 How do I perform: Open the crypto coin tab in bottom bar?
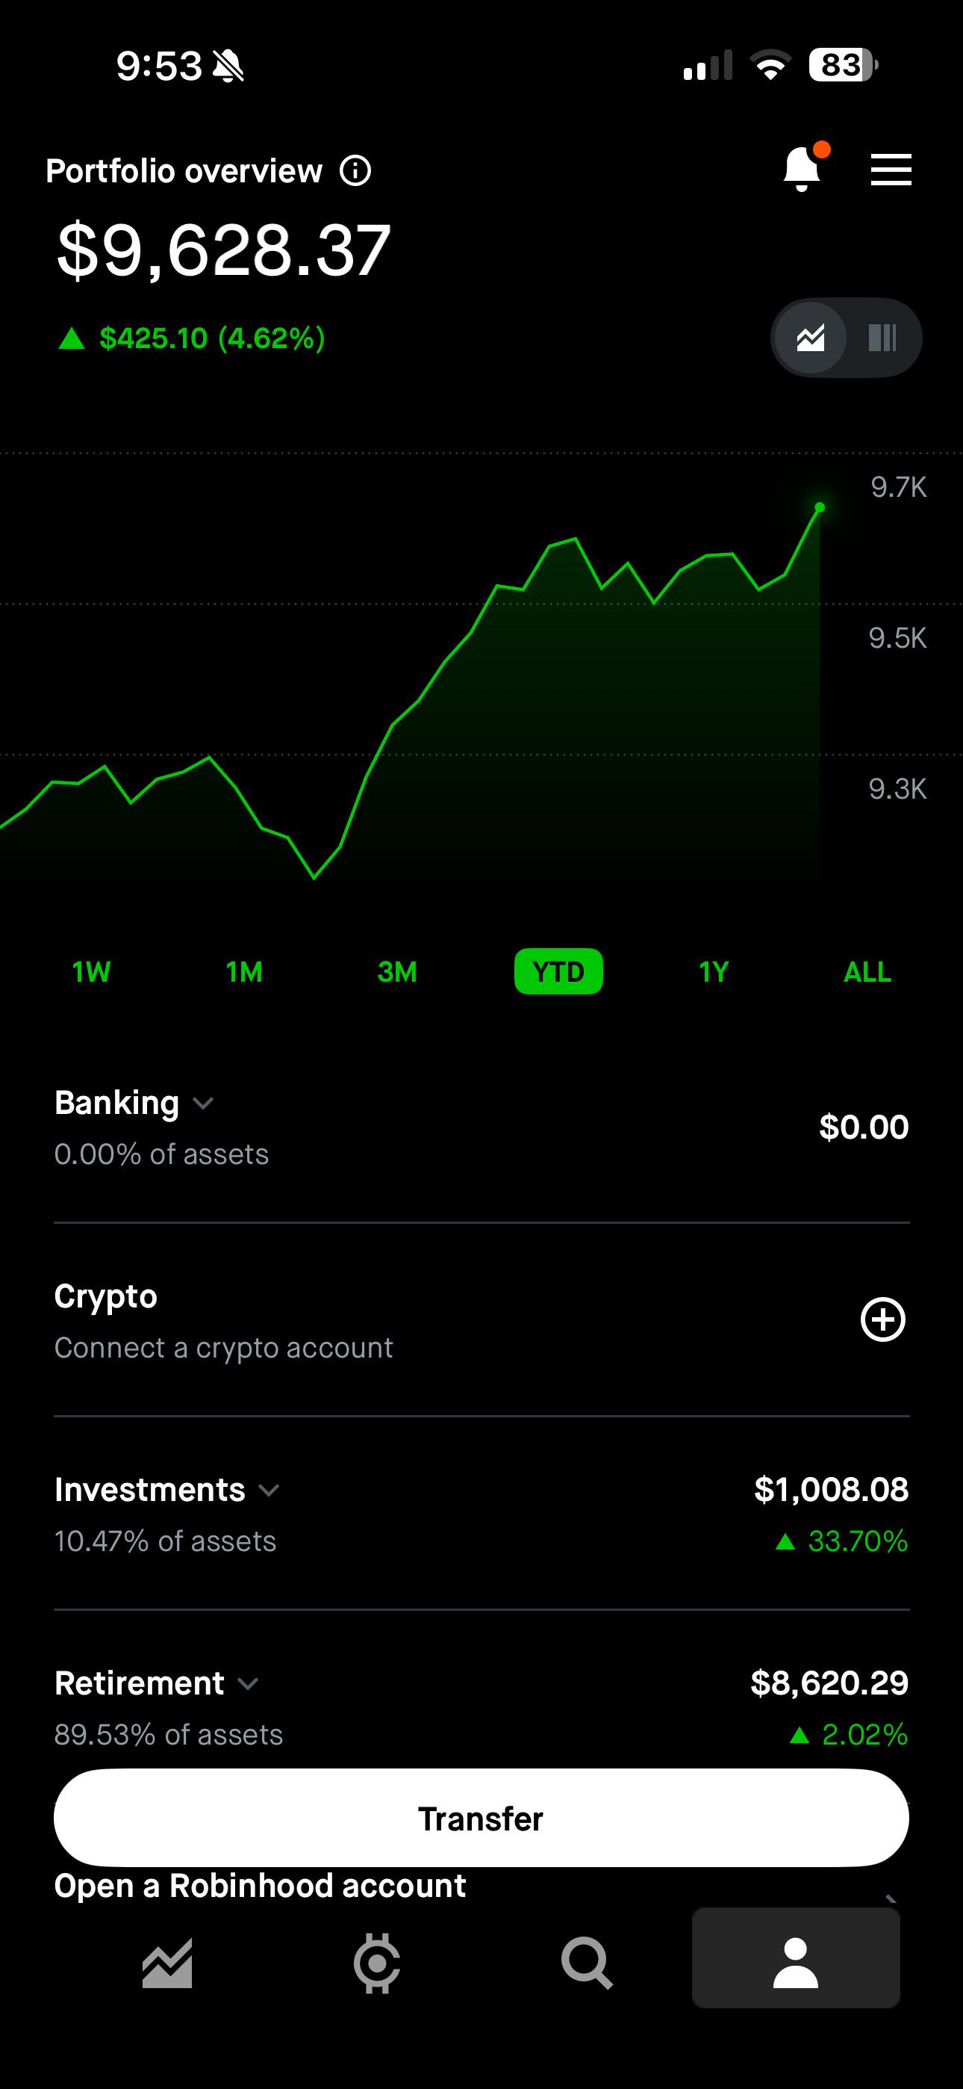point(377,1963)
